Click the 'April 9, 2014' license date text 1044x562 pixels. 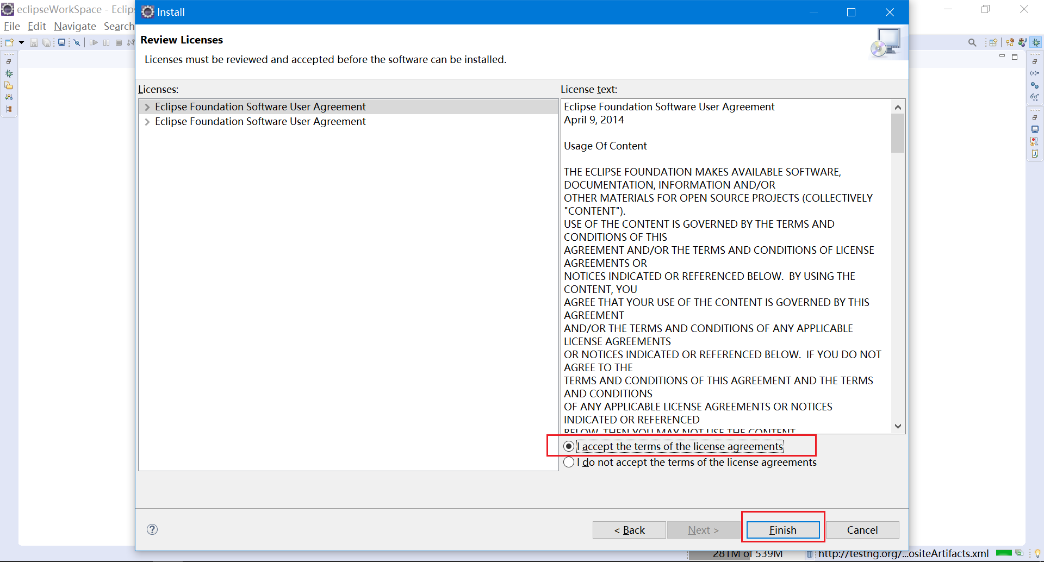coord(594,120)
